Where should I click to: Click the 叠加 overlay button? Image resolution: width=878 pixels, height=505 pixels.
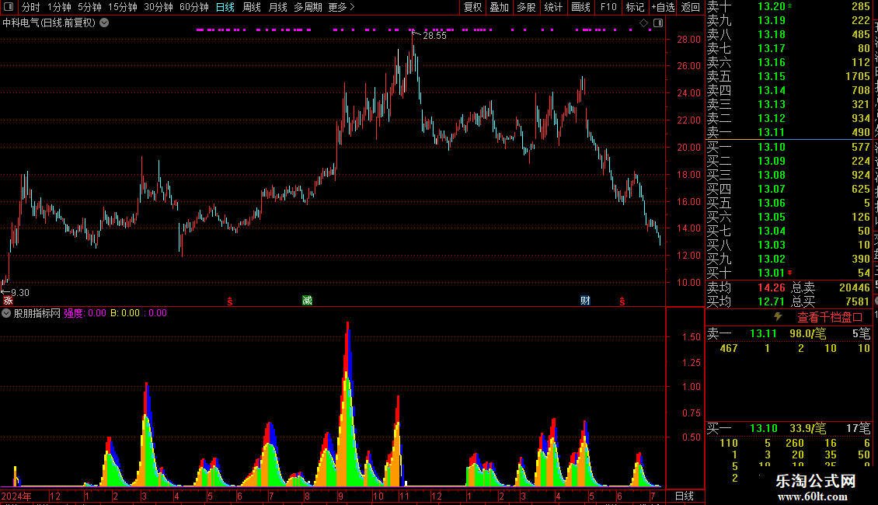tap(499, 7)
